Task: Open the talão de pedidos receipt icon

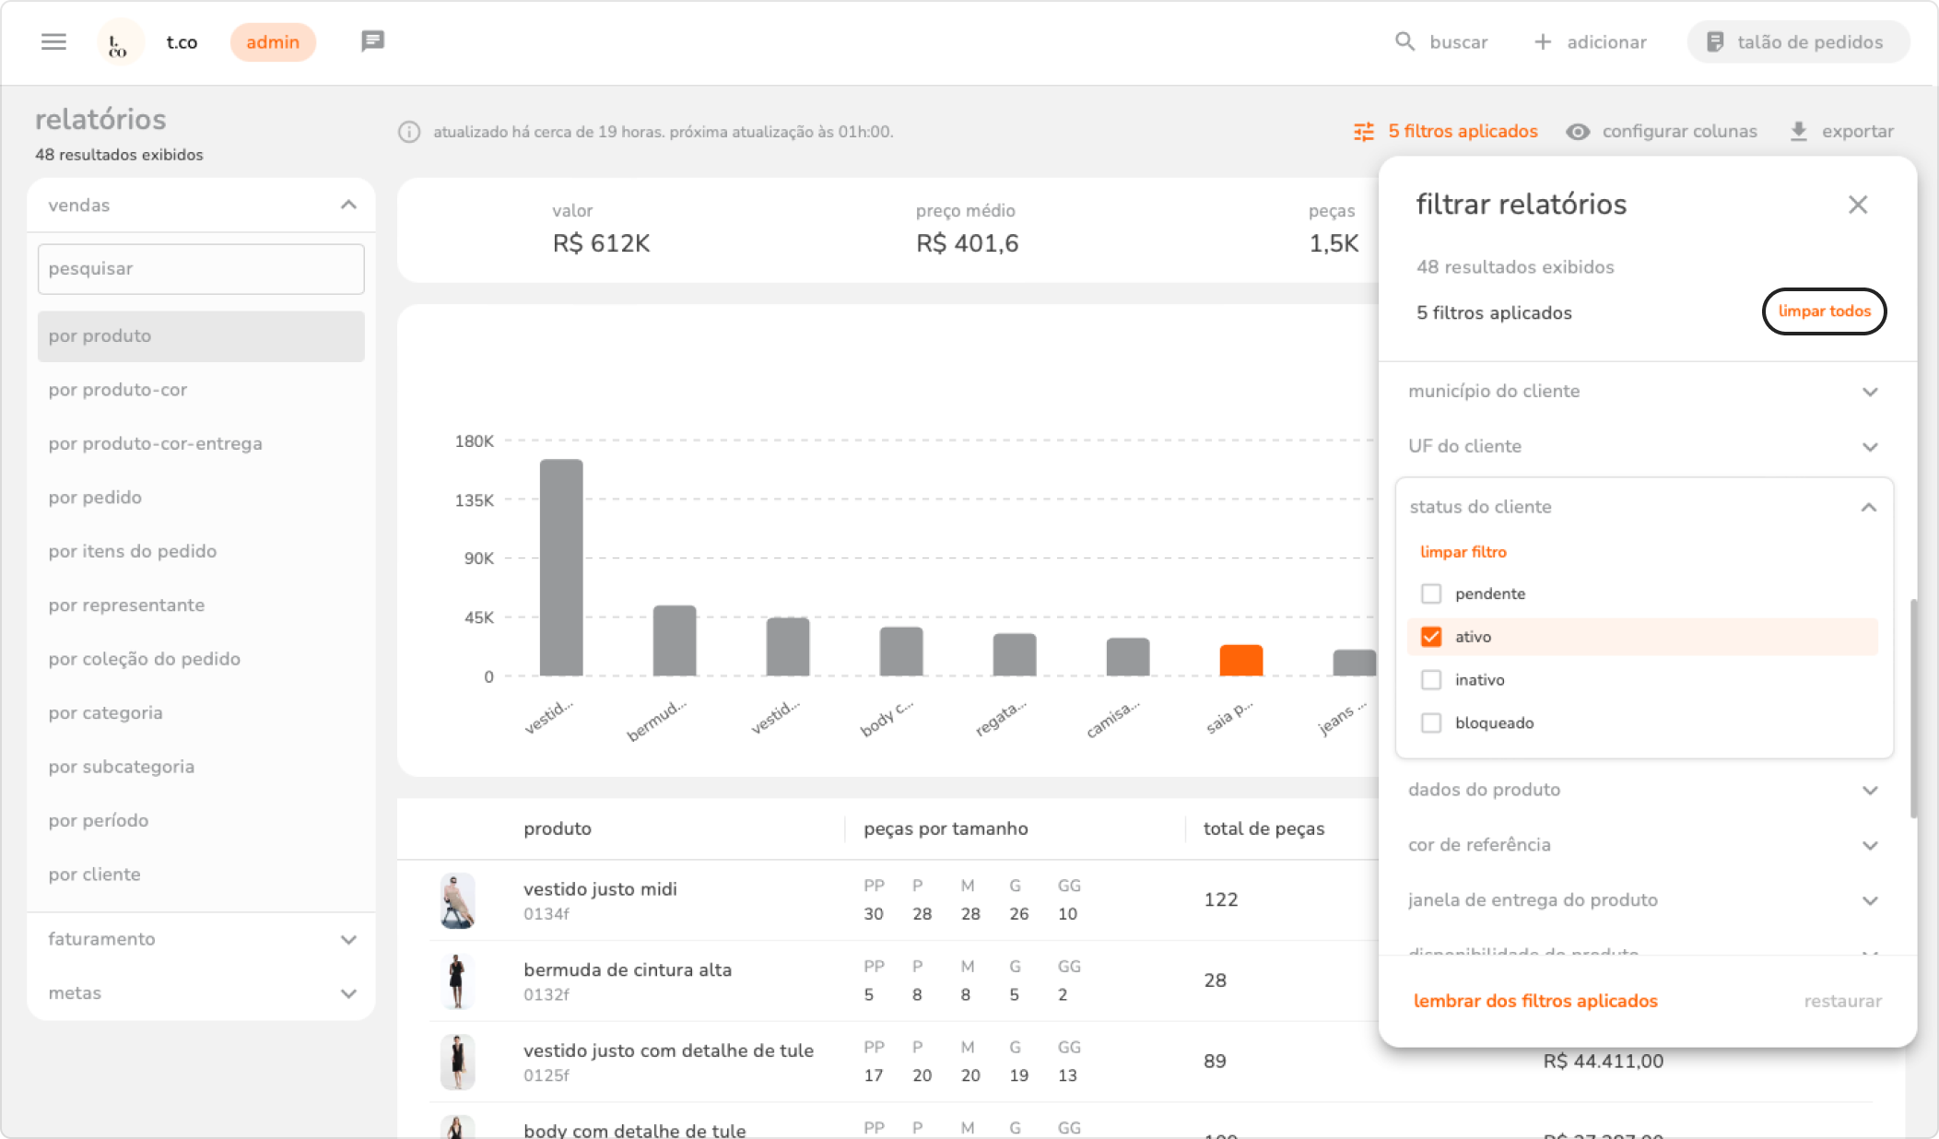Action: (1715, 42)
